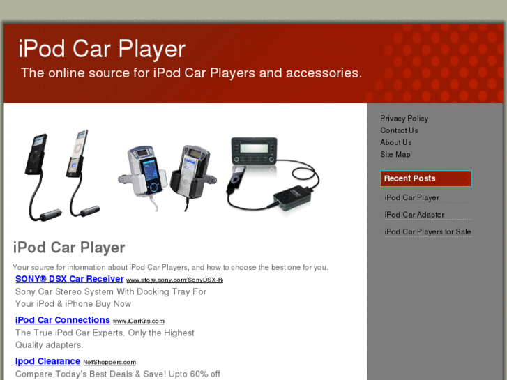Click the Recent Posts sidebar heading
The height and width of the screenshot is (380, 507).
426,178
